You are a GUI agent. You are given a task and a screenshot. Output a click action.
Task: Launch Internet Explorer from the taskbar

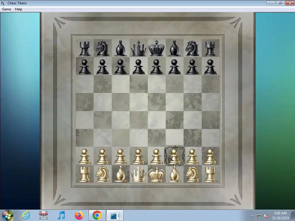pyautogui.click(x=26, y=215)
